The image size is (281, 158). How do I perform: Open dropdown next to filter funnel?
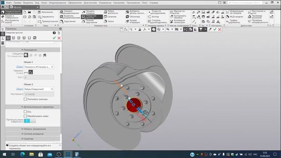coord(205,29)
